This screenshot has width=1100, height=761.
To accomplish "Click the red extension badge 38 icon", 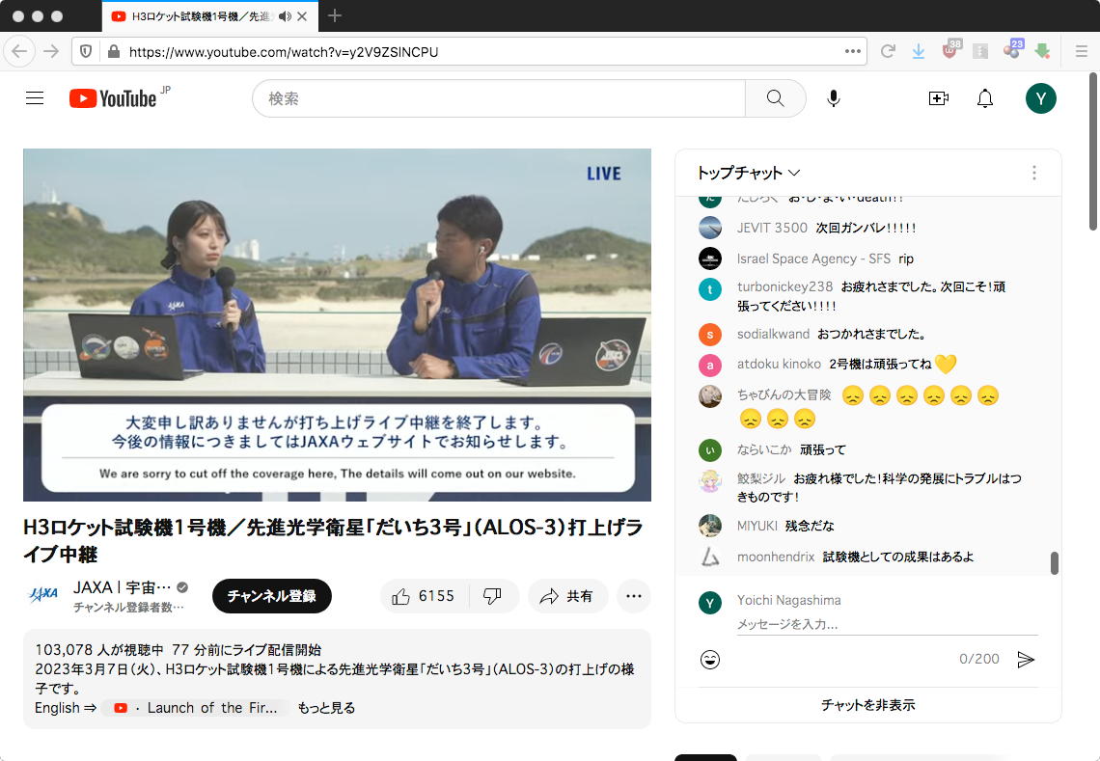I will [x=950, y=50].
